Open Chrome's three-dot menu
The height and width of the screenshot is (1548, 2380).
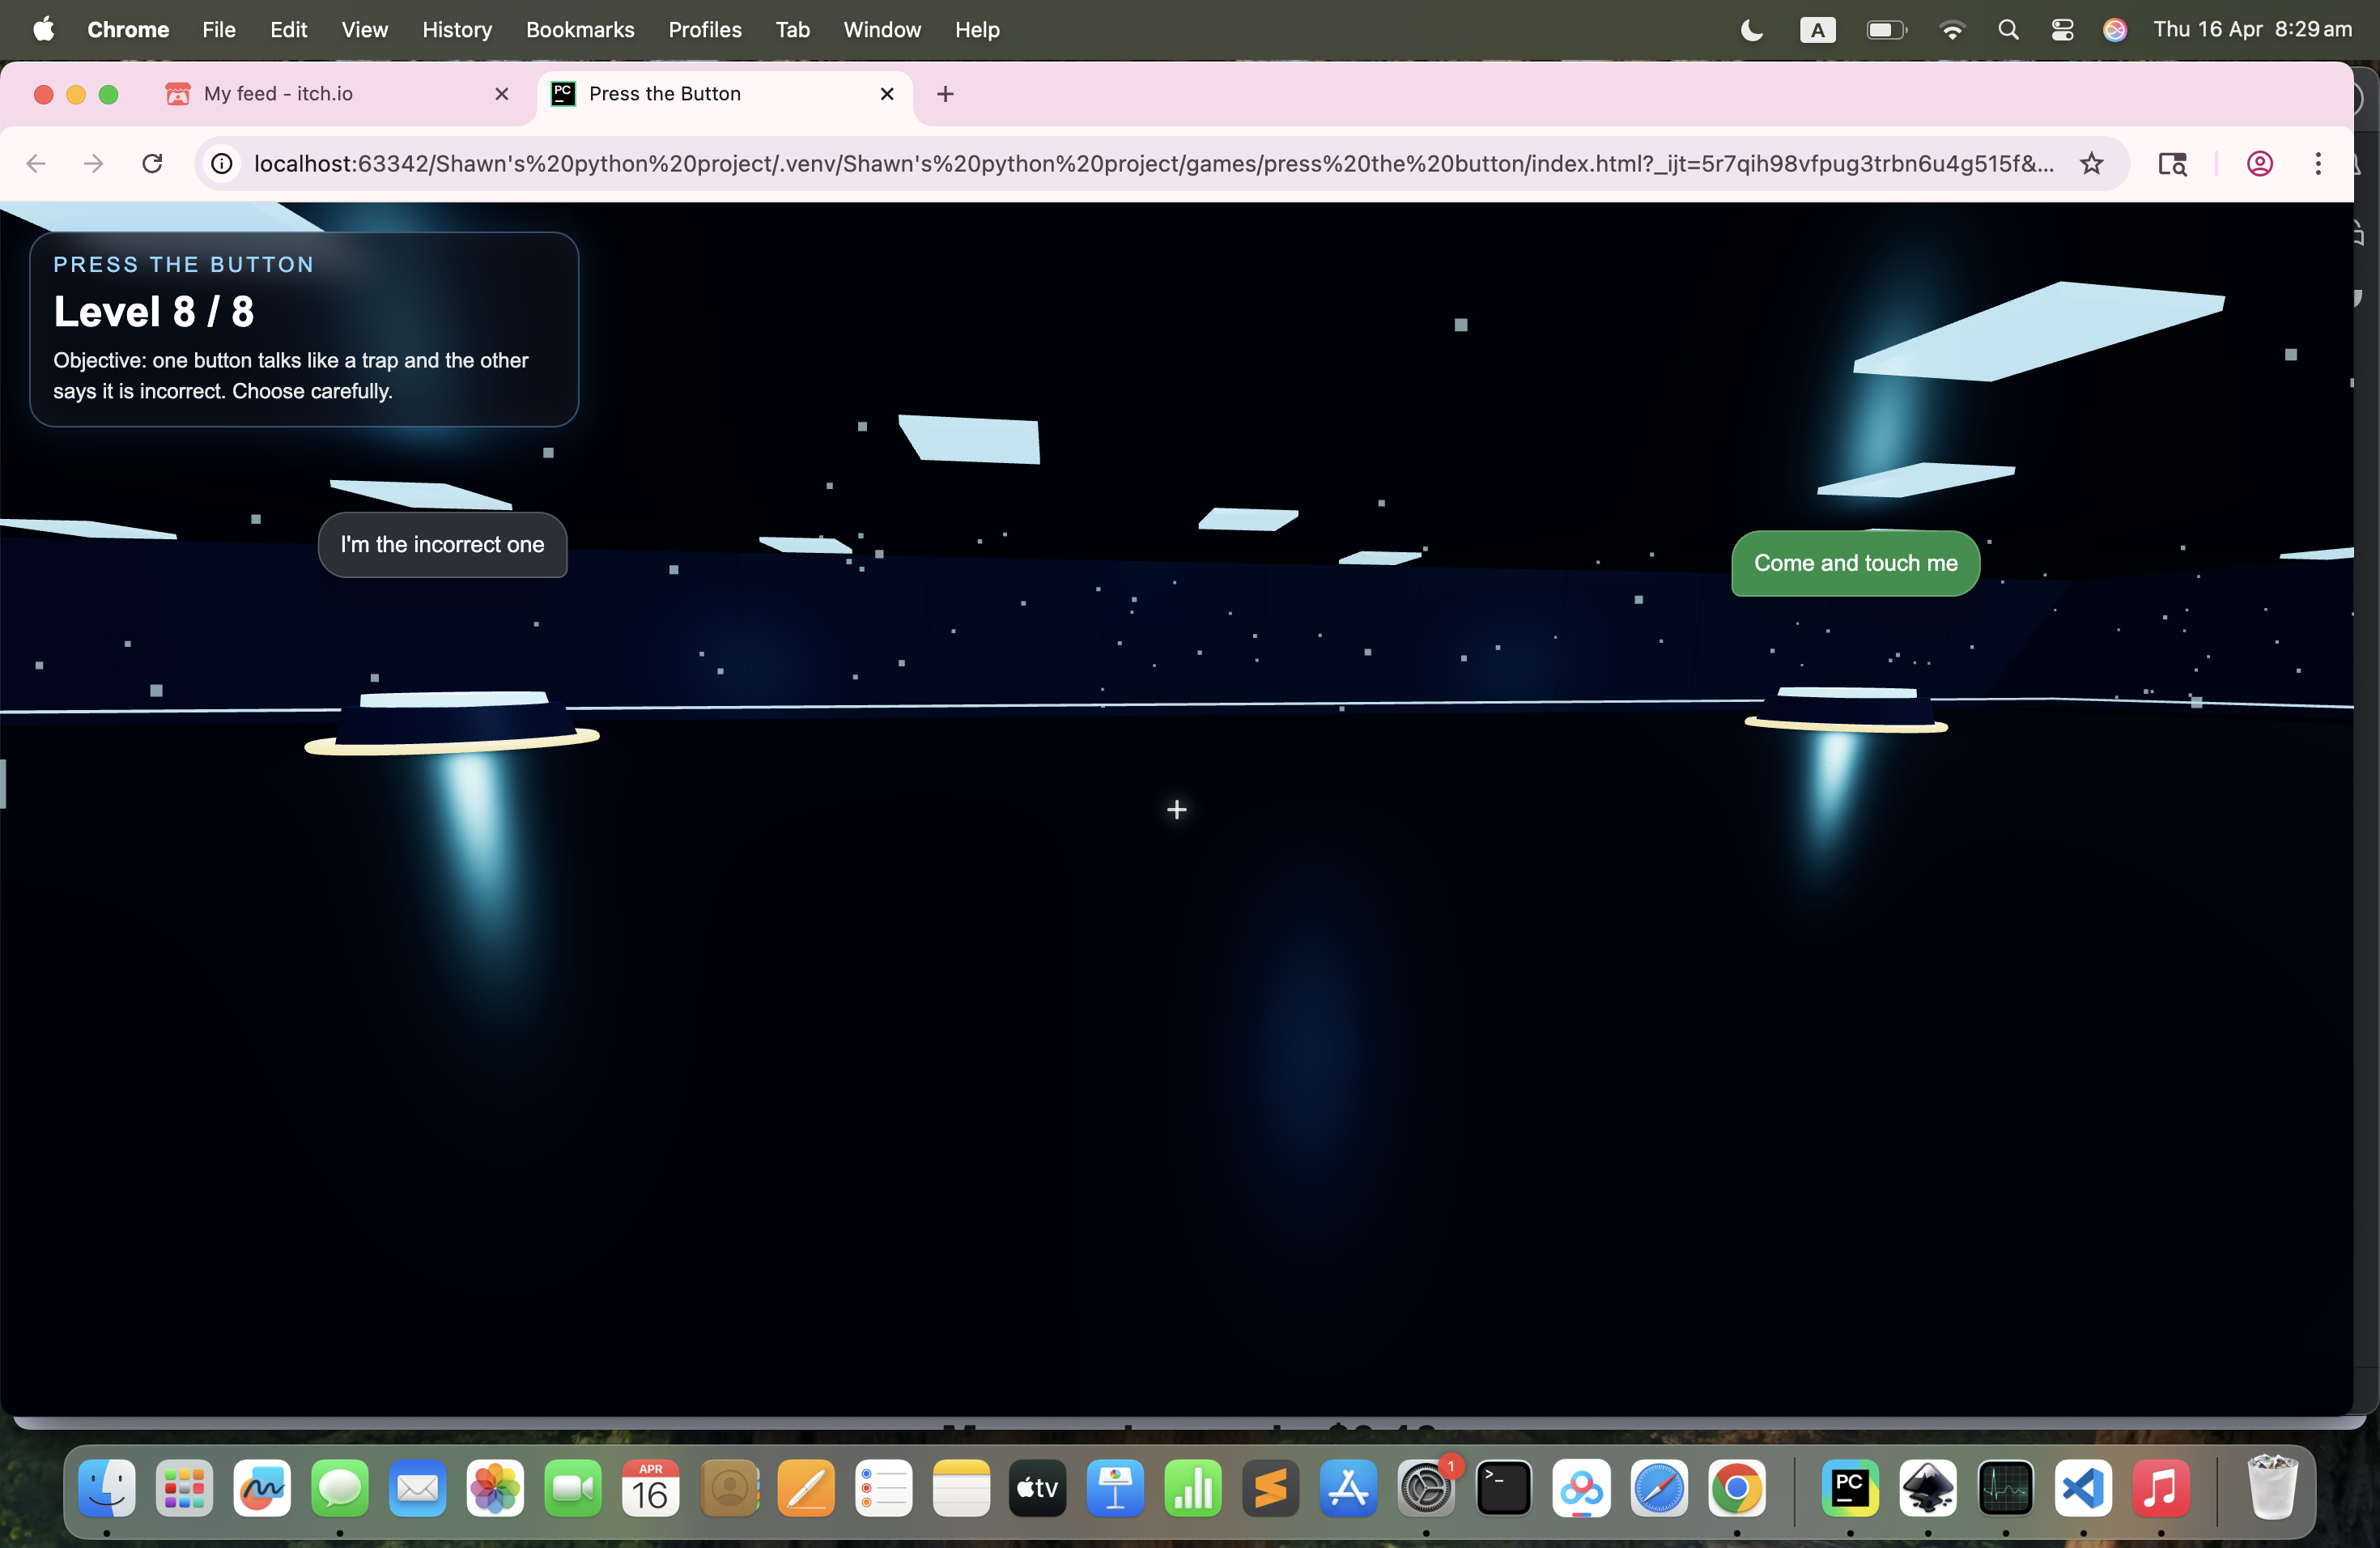point(2318,163)
